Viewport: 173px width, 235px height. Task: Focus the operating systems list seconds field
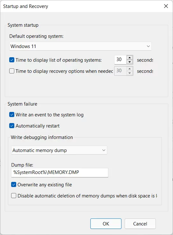[121, 60]
